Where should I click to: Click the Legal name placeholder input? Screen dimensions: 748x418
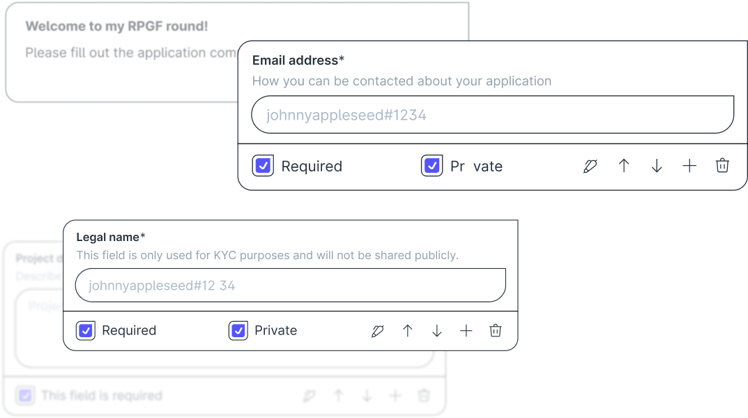(x=290, y=285)
